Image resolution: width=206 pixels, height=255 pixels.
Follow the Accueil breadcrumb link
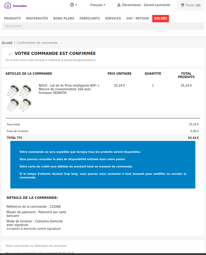(7, 43)
